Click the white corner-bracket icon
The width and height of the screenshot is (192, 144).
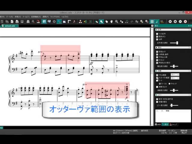69,22
